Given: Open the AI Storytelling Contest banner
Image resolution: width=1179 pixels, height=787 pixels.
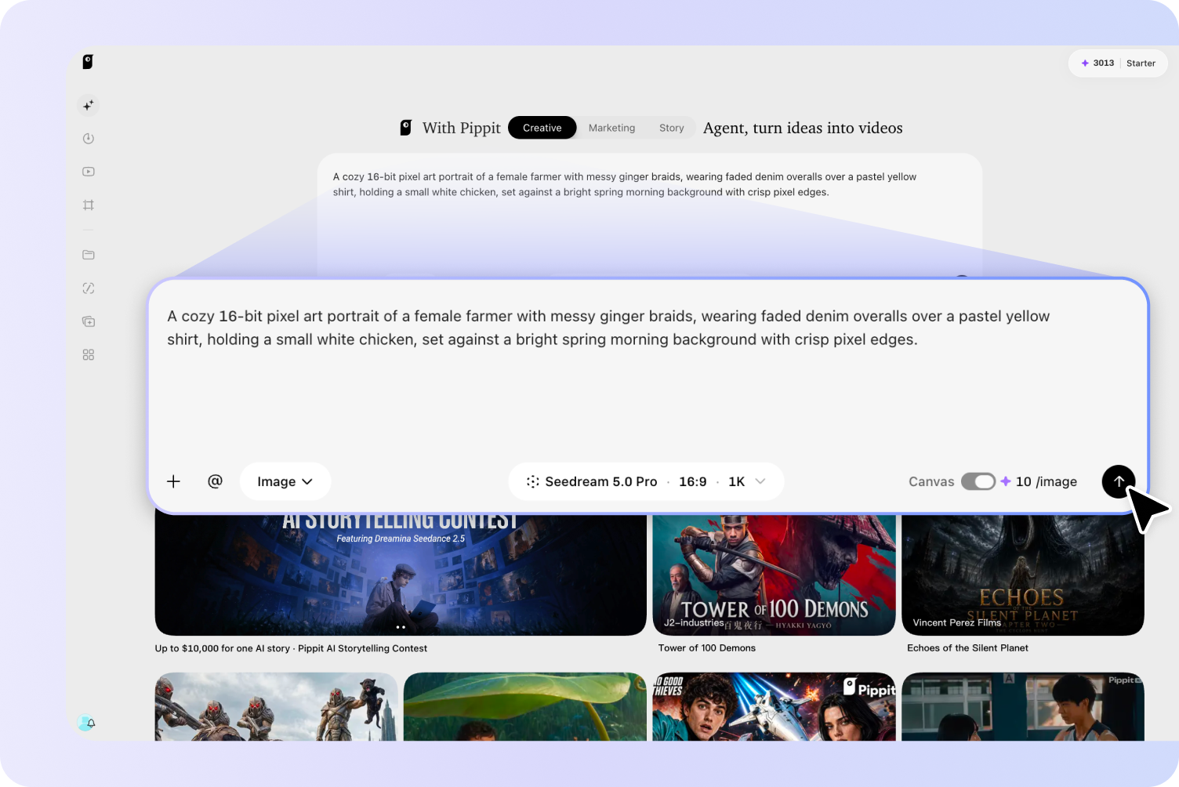Looking at the screenshot, I should 401,575.
